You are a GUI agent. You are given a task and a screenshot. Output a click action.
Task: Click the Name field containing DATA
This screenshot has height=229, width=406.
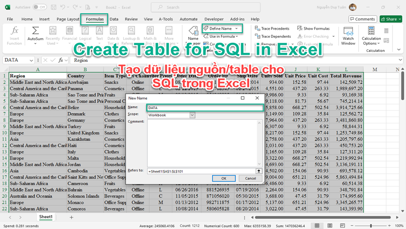pyautogui.click(x=205, y=108)
